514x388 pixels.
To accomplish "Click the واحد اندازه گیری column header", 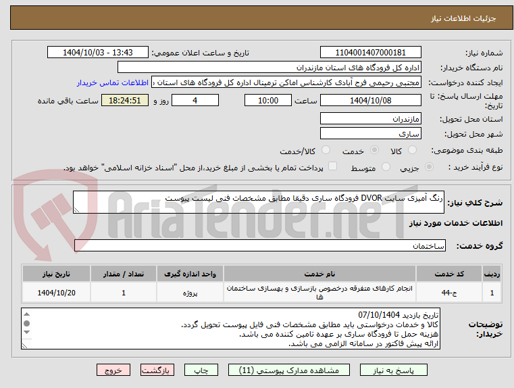I will (190, 274).
